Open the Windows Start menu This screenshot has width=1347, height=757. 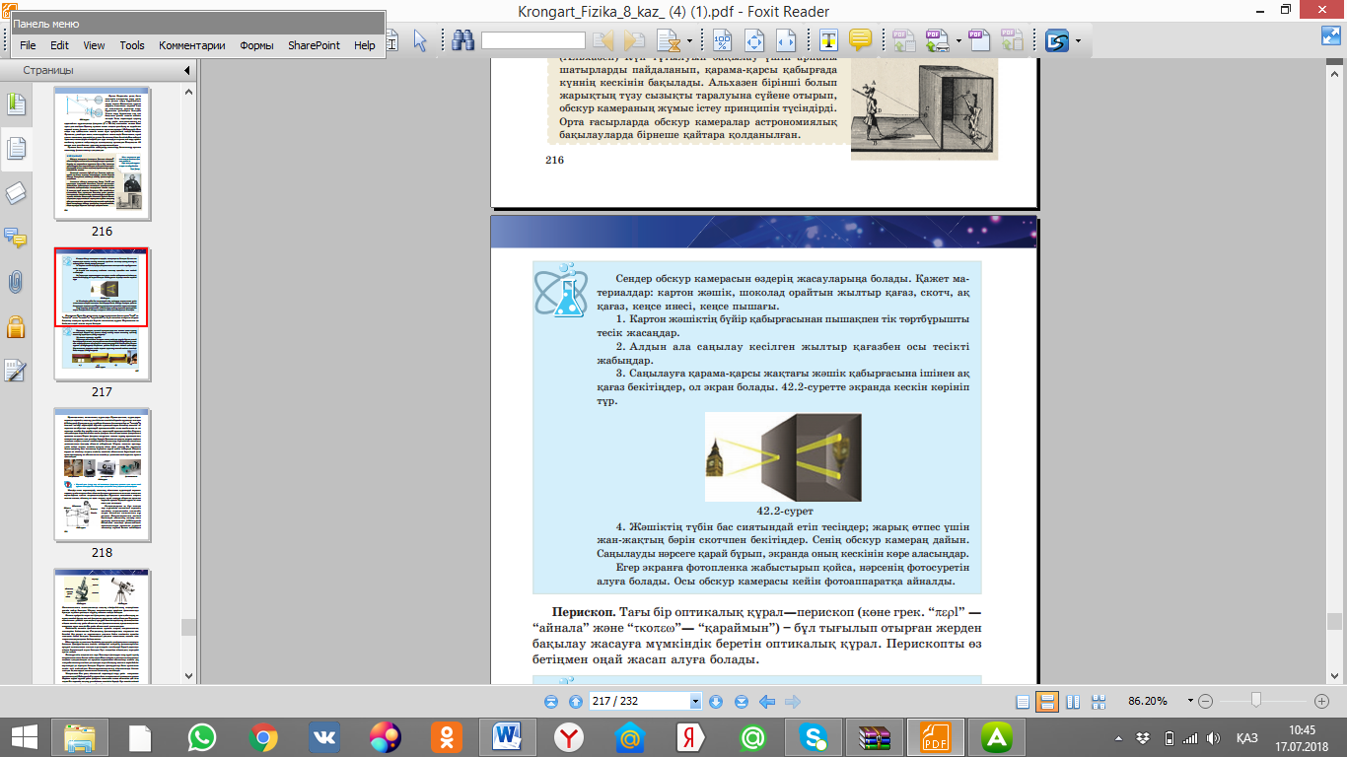tap(24, 736)
